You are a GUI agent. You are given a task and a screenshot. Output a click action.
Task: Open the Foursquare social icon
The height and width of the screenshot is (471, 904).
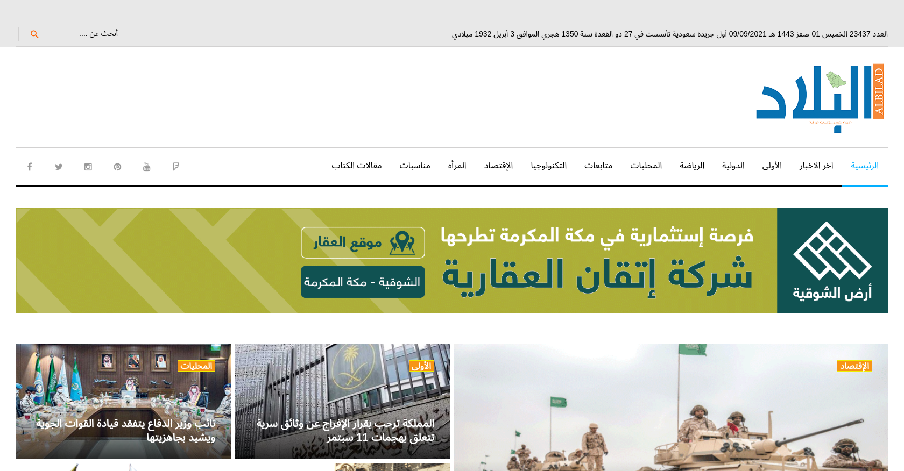tap(175, 167)
